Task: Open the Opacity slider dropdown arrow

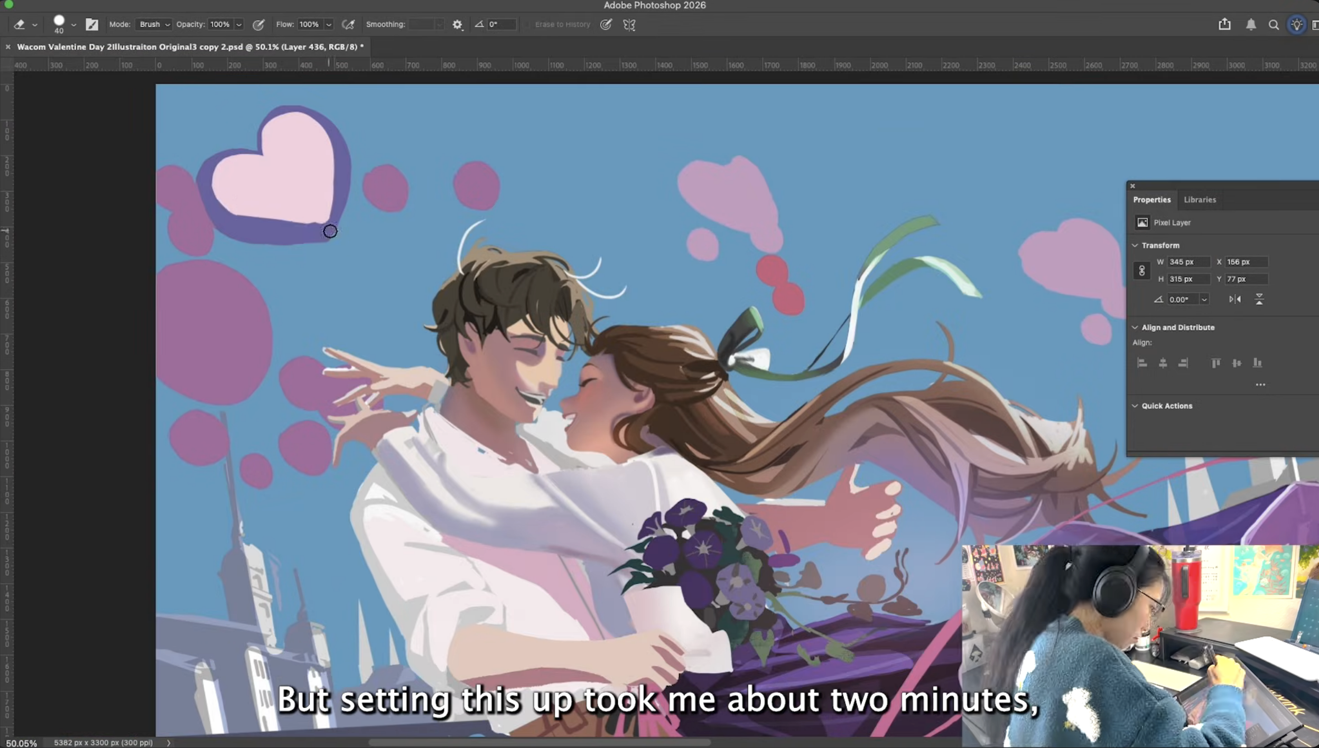Action: (x=239, y=24)
